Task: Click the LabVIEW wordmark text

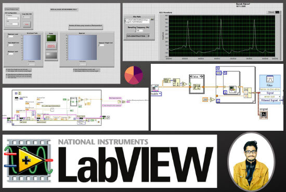Action: (x=136, y=164)
